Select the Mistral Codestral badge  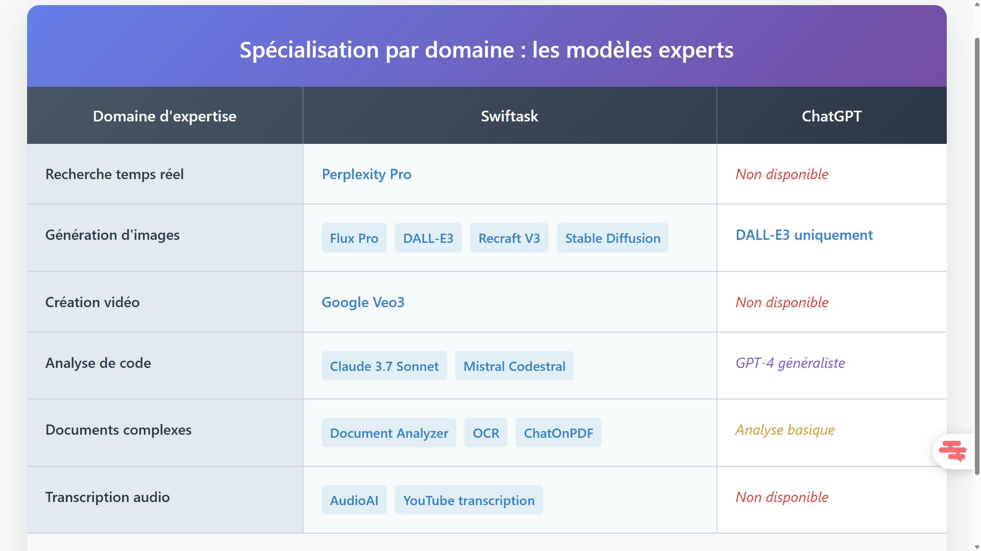(x=514, y=366)
